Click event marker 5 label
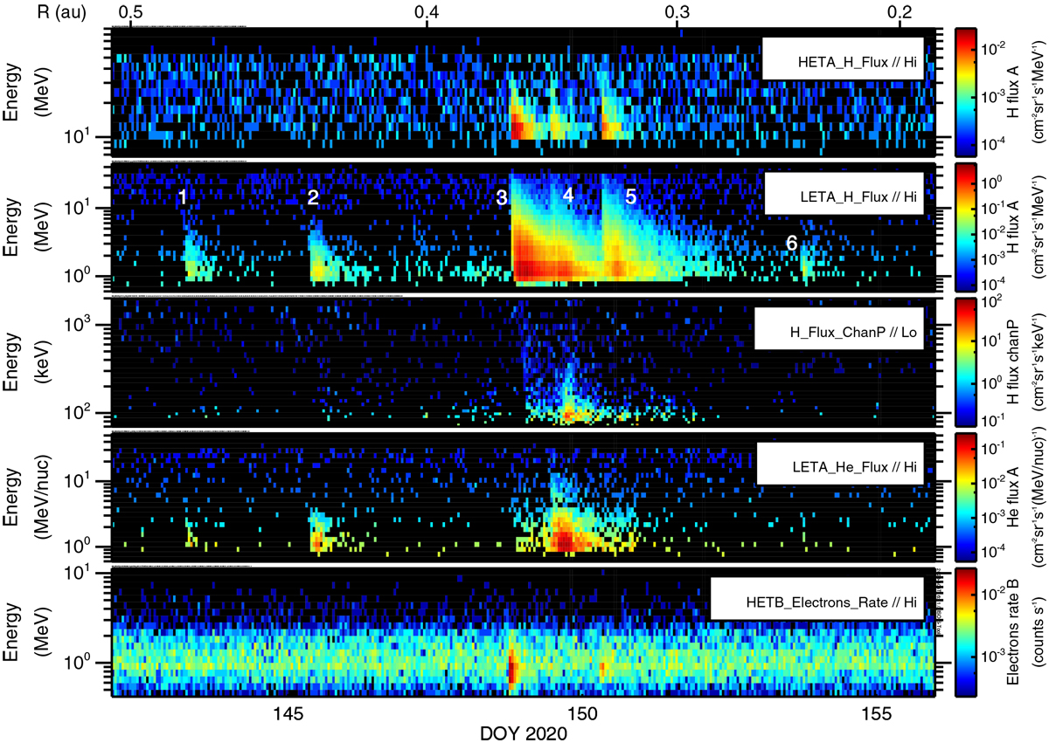The width and height of the screenshot is (1049, 743). tap(630, 197)
